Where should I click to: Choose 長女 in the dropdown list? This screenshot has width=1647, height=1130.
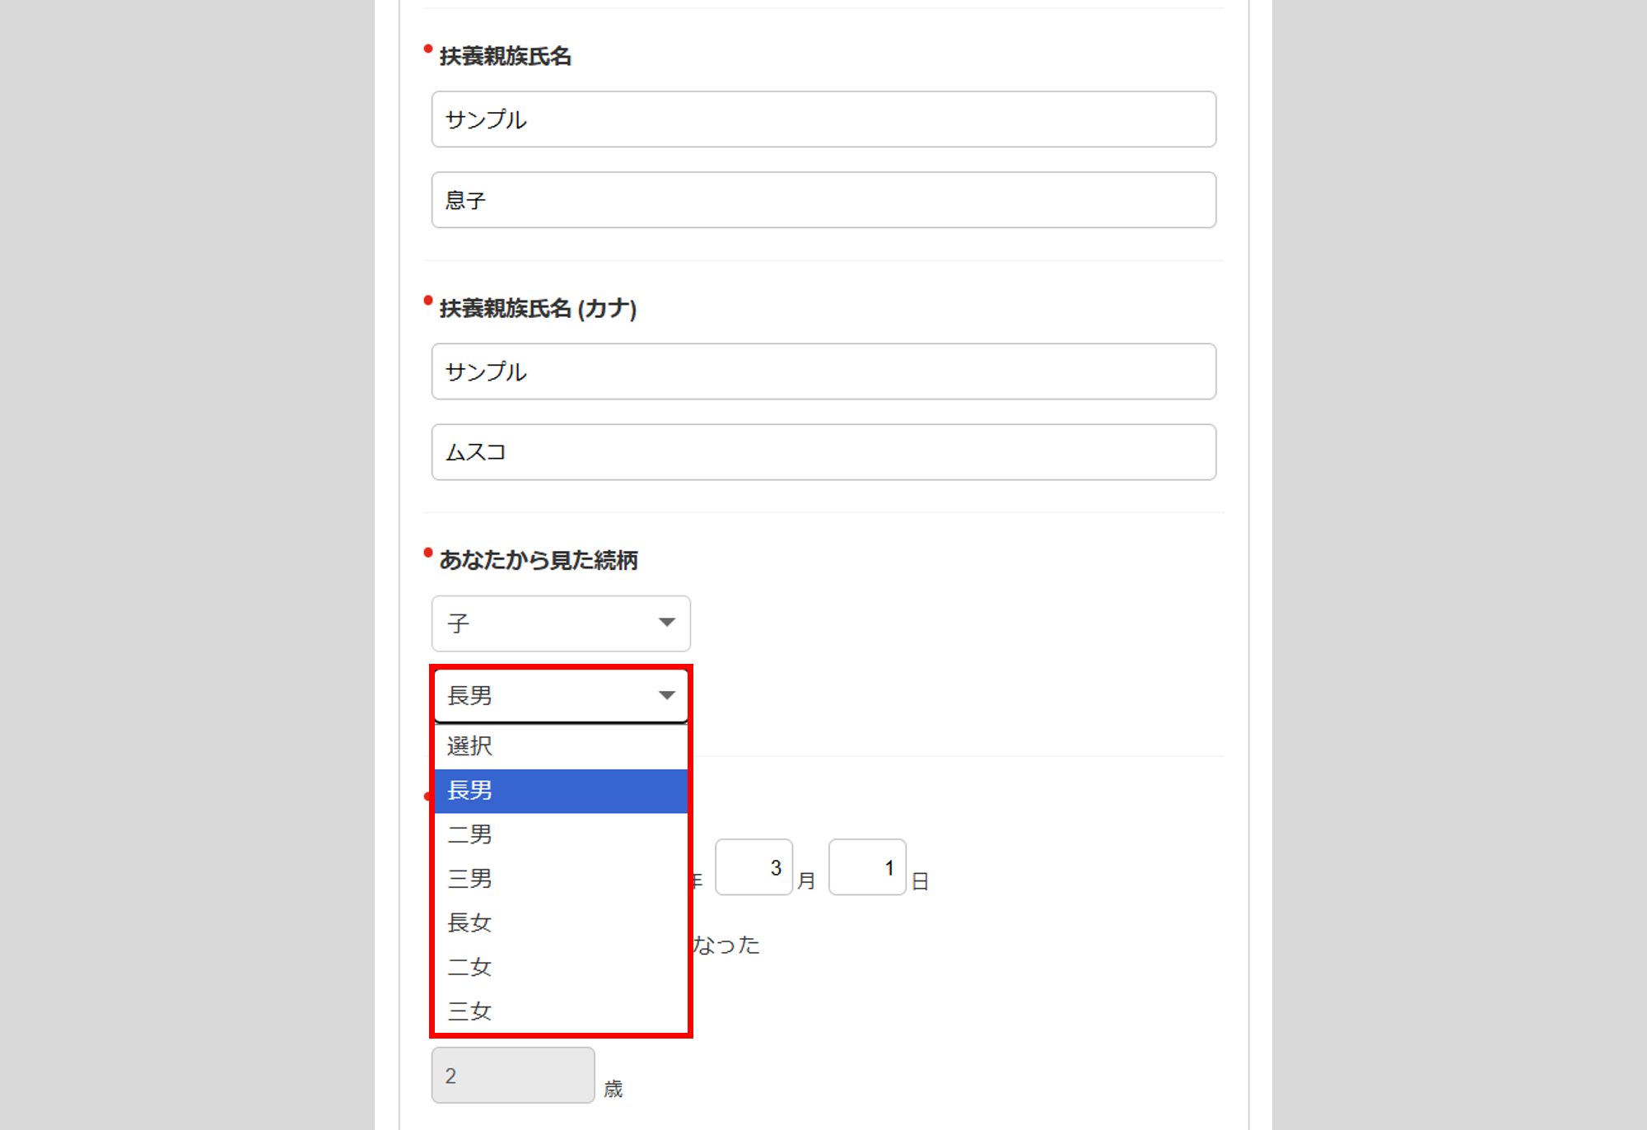pyautogui.click(x=561, y=922)
